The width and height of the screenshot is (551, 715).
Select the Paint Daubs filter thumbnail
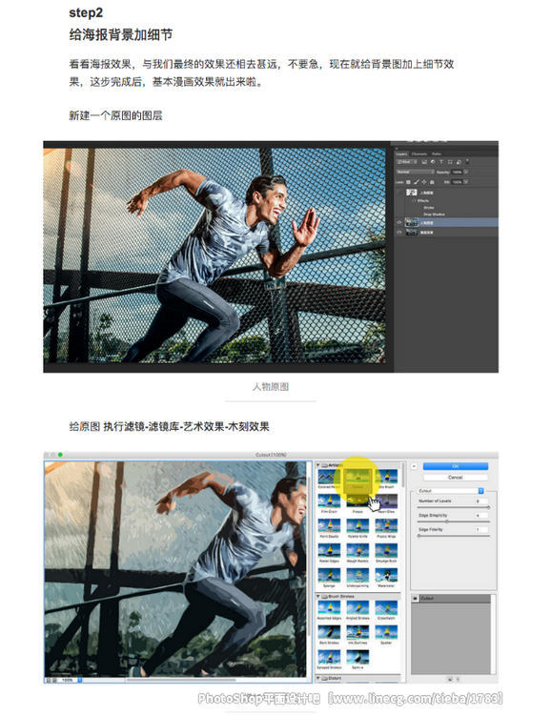329,525
